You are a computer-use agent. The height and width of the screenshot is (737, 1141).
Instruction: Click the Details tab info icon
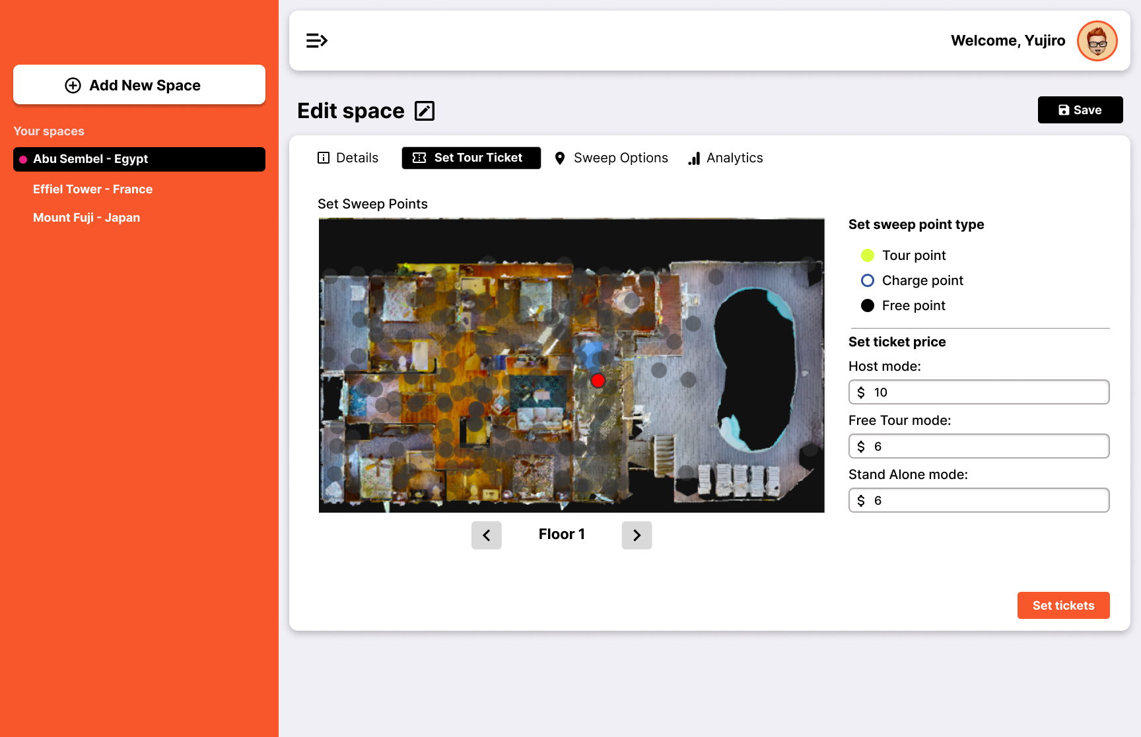tap(324, 158)
